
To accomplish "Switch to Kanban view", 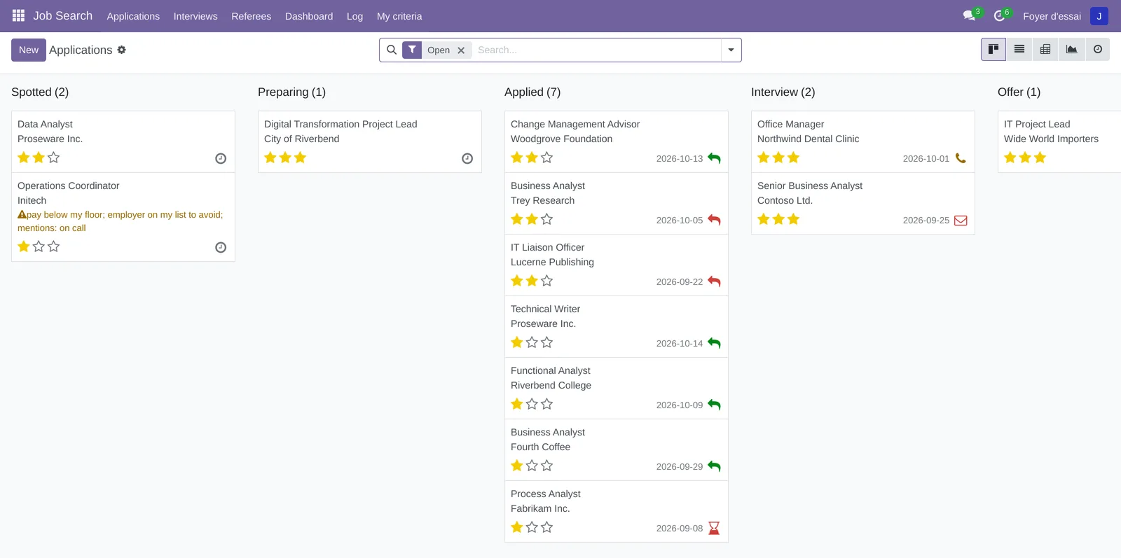I will (993, 49).
